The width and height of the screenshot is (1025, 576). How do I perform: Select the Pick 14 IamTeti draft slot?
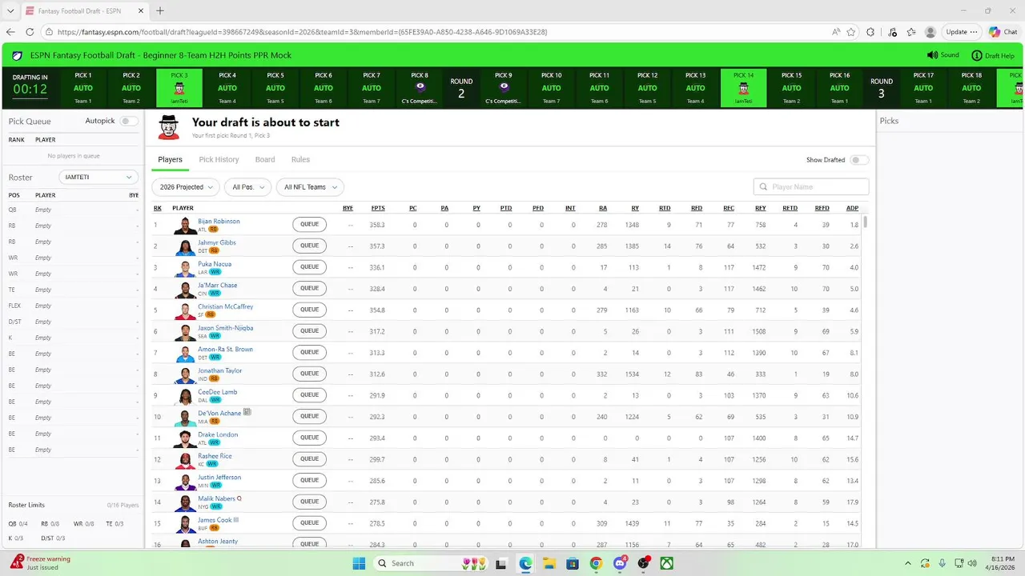point(743,88)
